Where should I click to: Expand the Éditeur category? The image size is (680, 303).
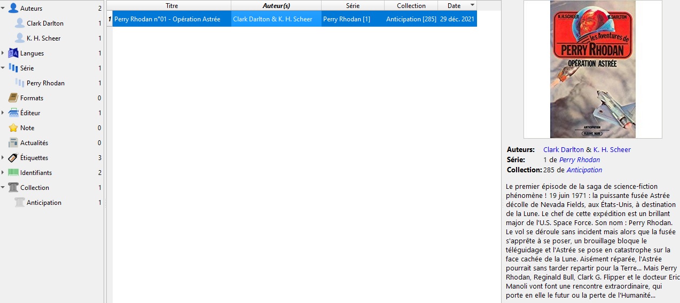3,113
